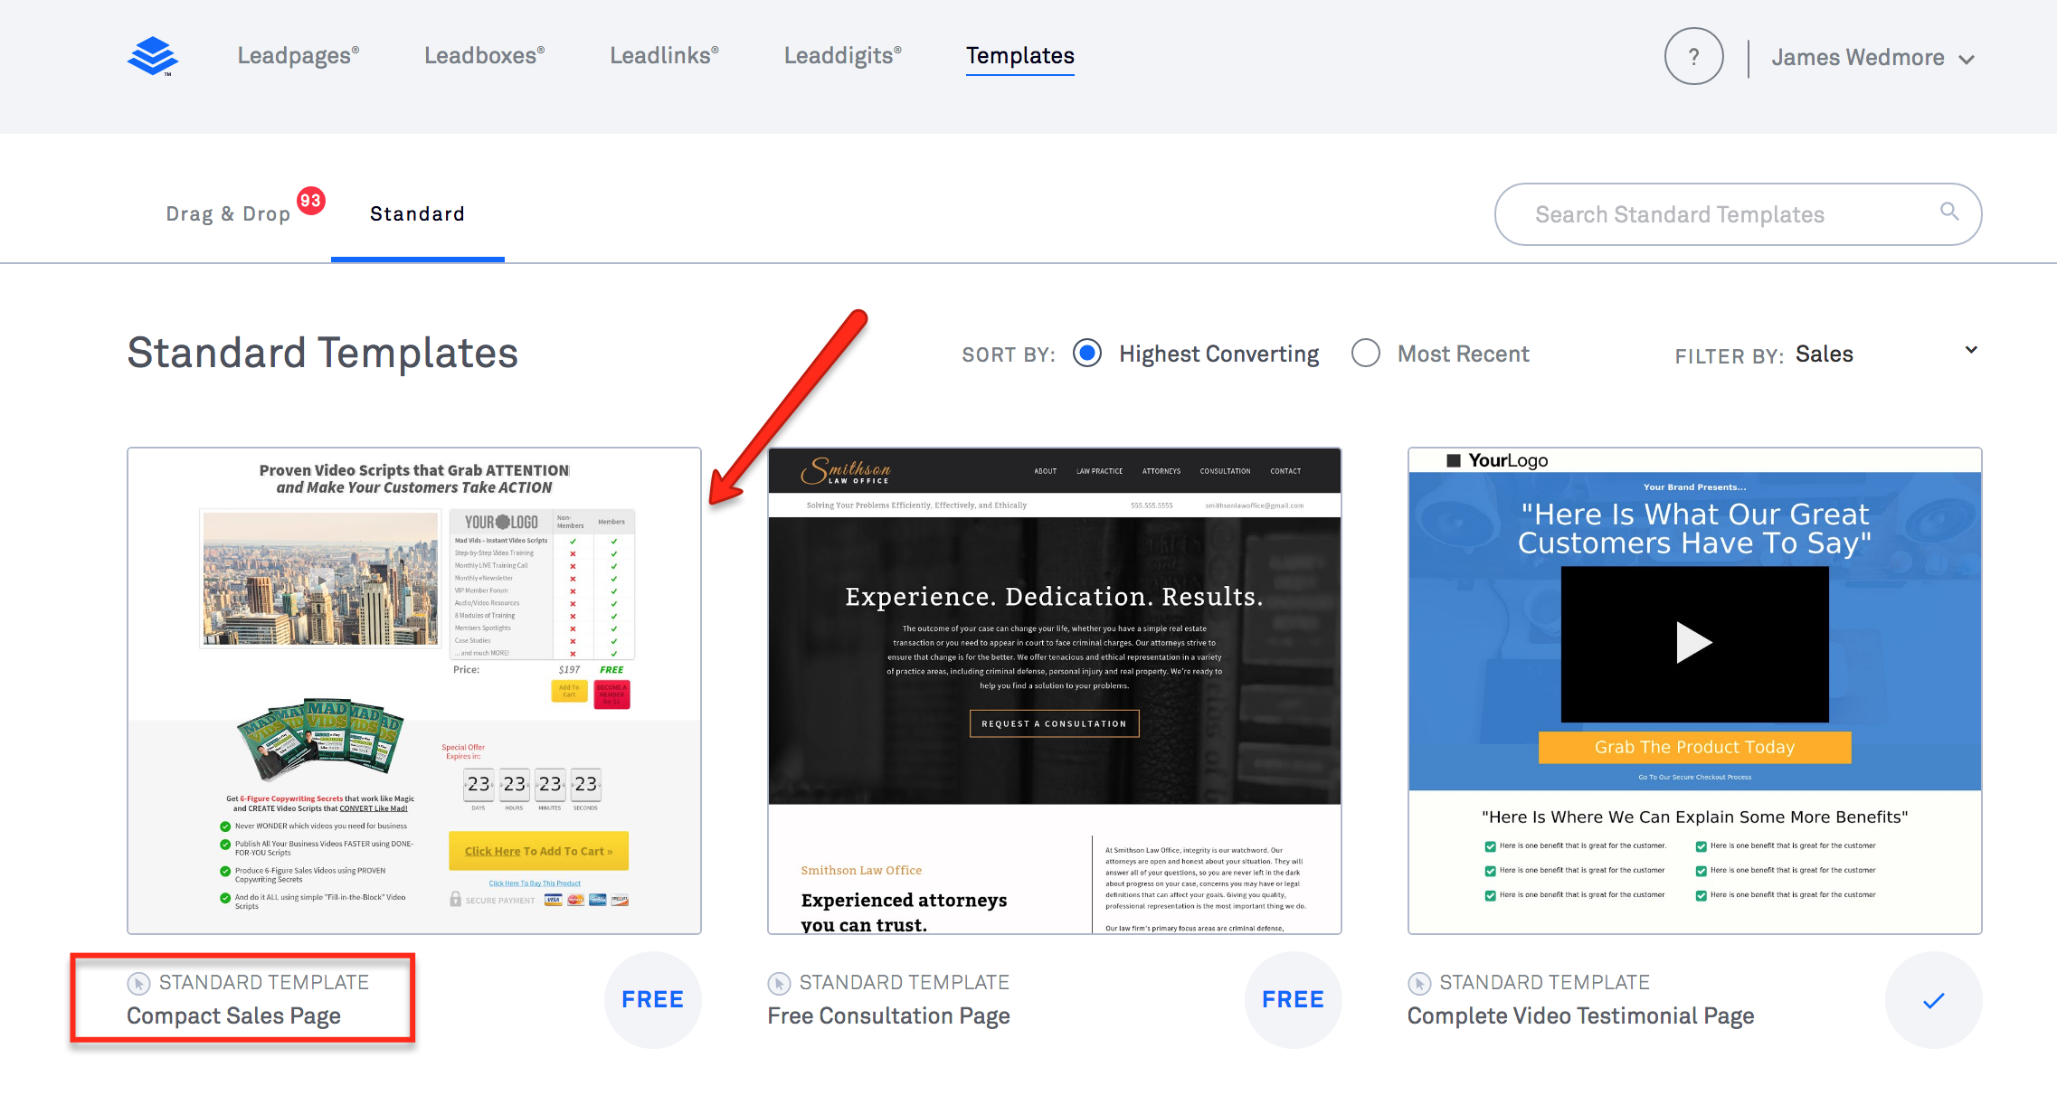Screen dimensions: 2057x1105
Task: Click cursor icon beside Compact Sales Page
Action: coord(138,983)
